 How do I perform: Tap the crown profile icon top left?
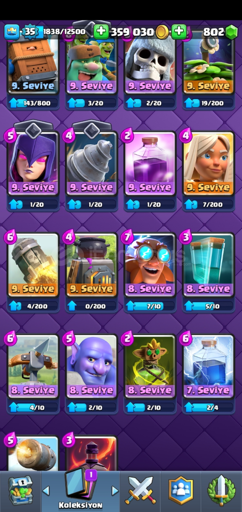click(x=12, y=32)
